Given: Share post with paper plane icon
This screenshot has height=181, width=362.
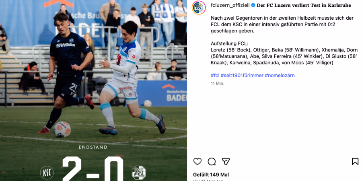Looking at the screenshot, I should click(x=226, y=161).
